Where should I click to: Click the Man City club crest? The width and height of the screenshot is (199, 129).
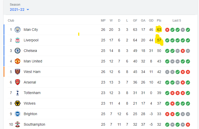(x=18, y=30)
